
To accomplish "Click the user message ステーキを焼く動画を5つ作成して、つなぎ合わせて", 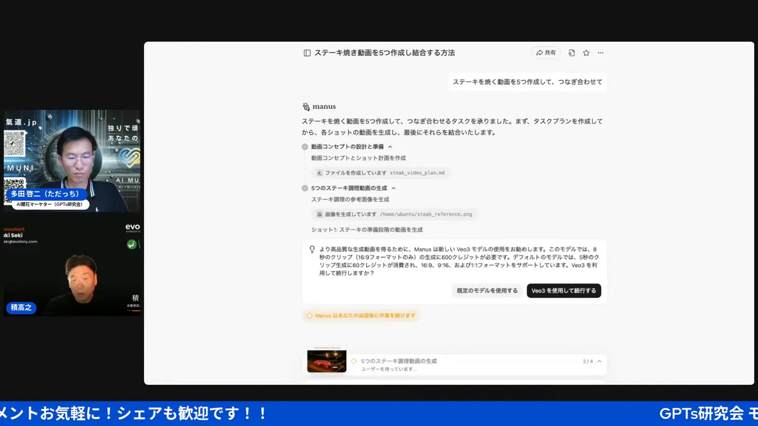I will (527, 82).
